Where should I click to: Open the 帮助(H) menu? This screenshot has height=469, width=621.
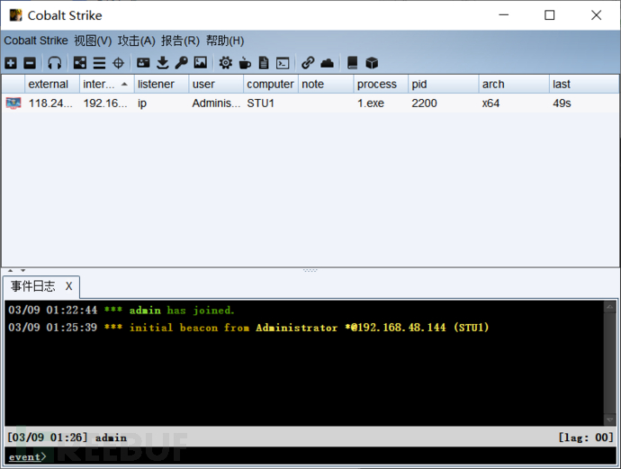pos(225,41)
